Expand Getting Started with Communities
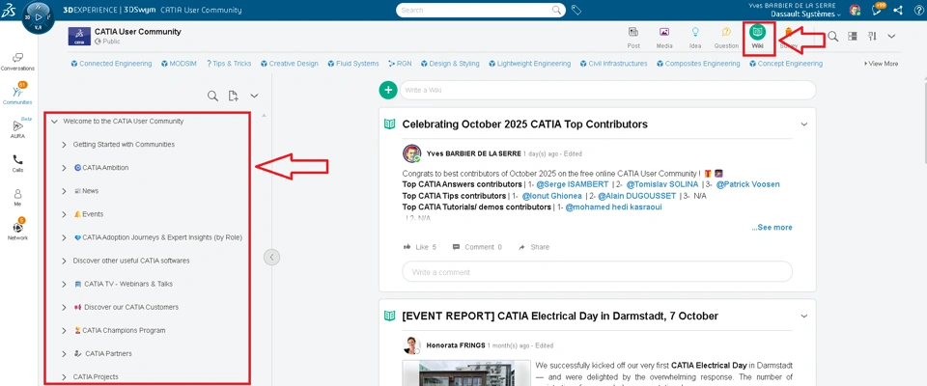927x386 pixels. [64, 144]
